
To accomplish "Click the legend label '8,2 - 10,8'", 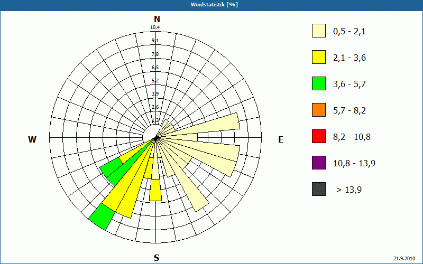I will coord(352,137).
